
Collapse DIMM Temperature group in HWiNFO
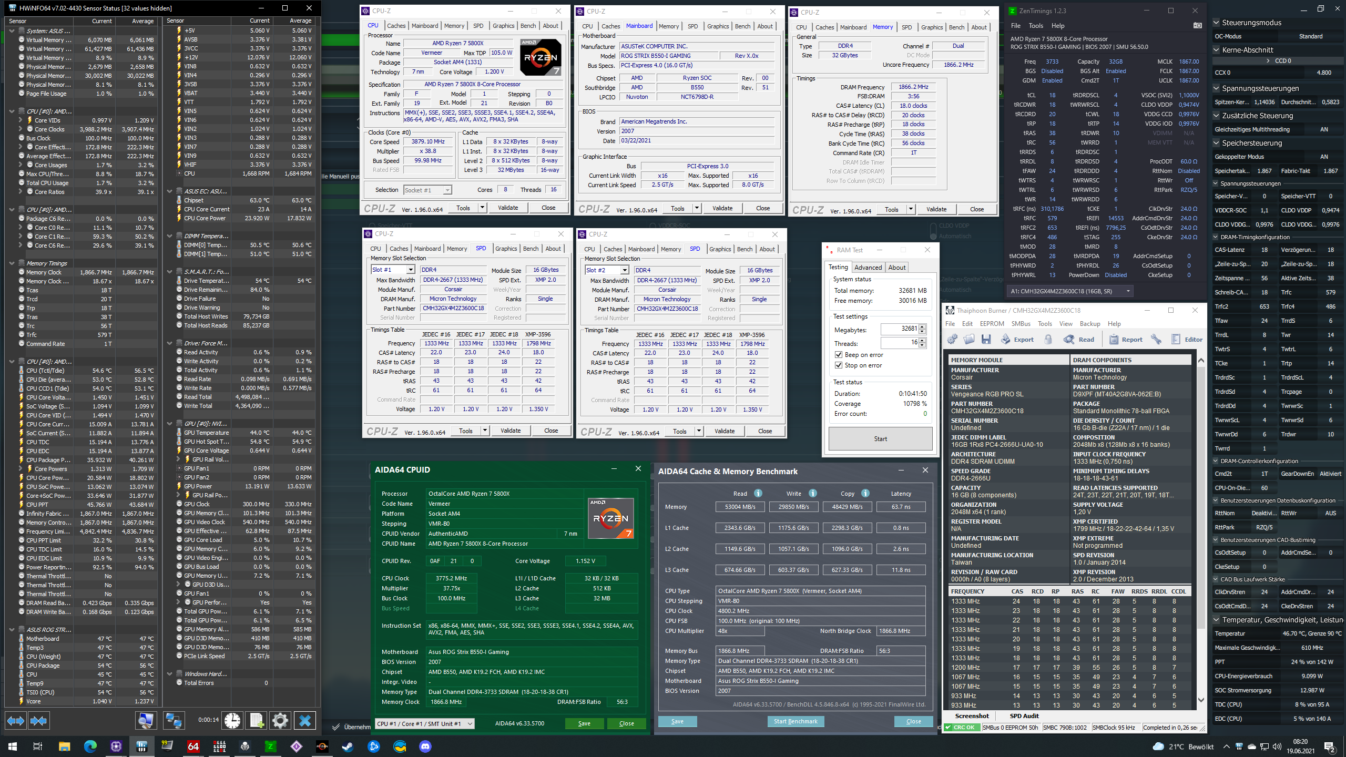pos(169,236)
